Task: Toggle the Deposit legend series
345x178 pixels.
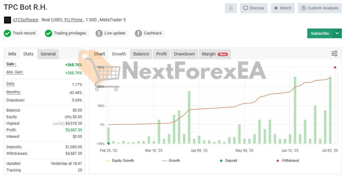Action: (x=228, y=160)
